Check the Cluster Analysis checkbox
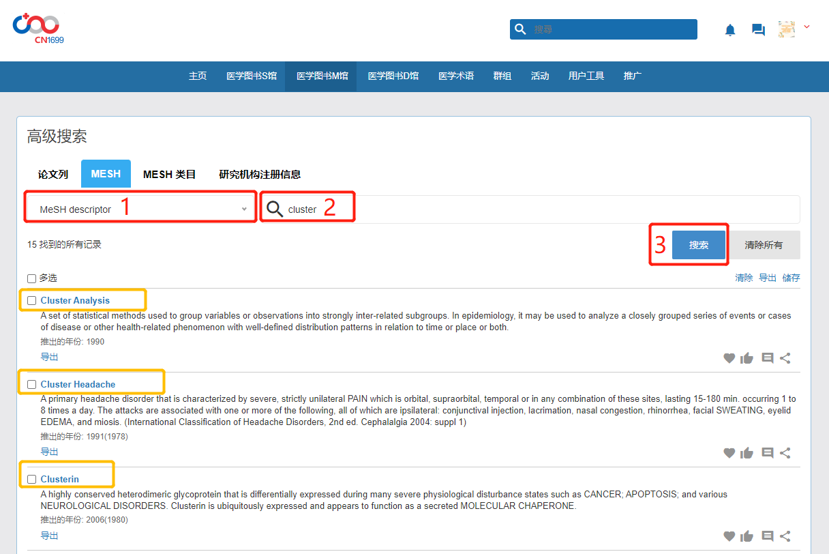Viewport: 829px width, 554px height. tap(32, 301)
